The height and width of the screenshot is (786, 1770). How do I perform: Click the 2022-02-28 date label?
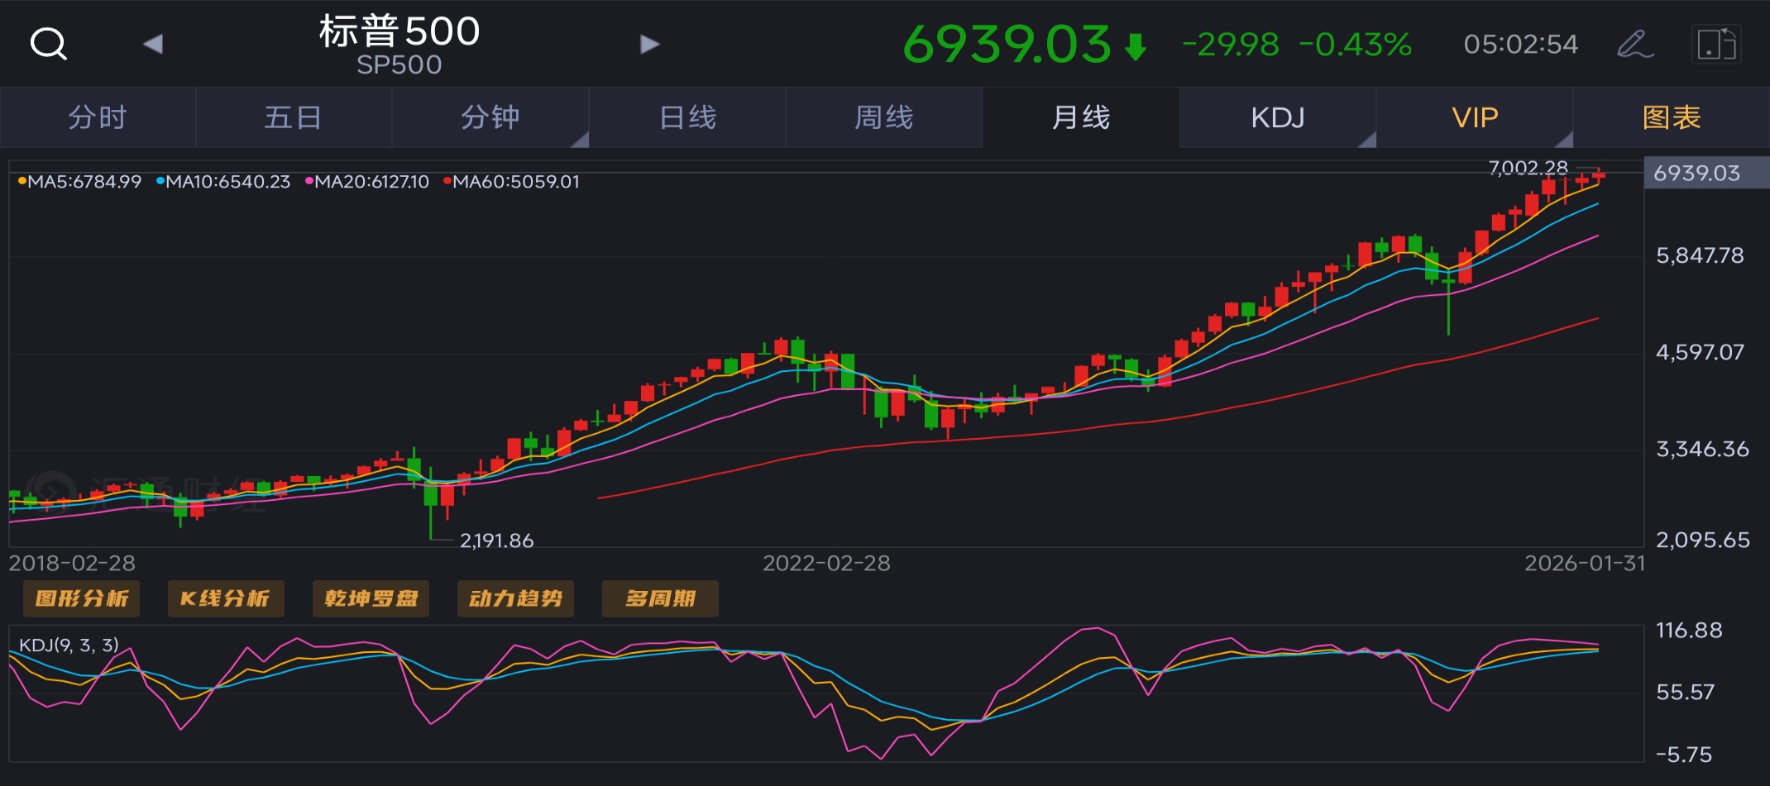coord(826,564)
